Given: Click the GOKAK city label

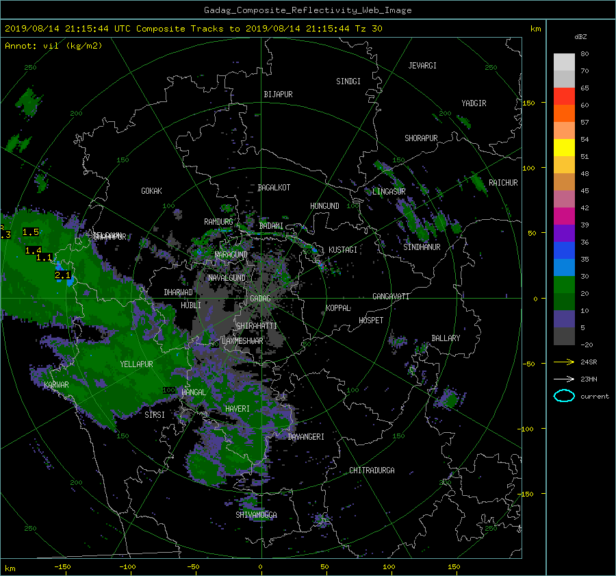Looking at the screenshot, I should tap(151, 191).
